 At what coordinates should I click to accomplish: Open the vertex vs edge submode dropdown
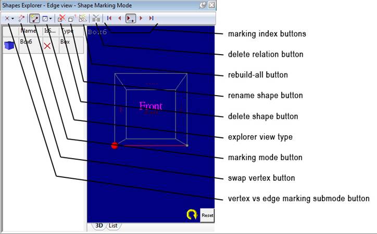coord(12,18)
